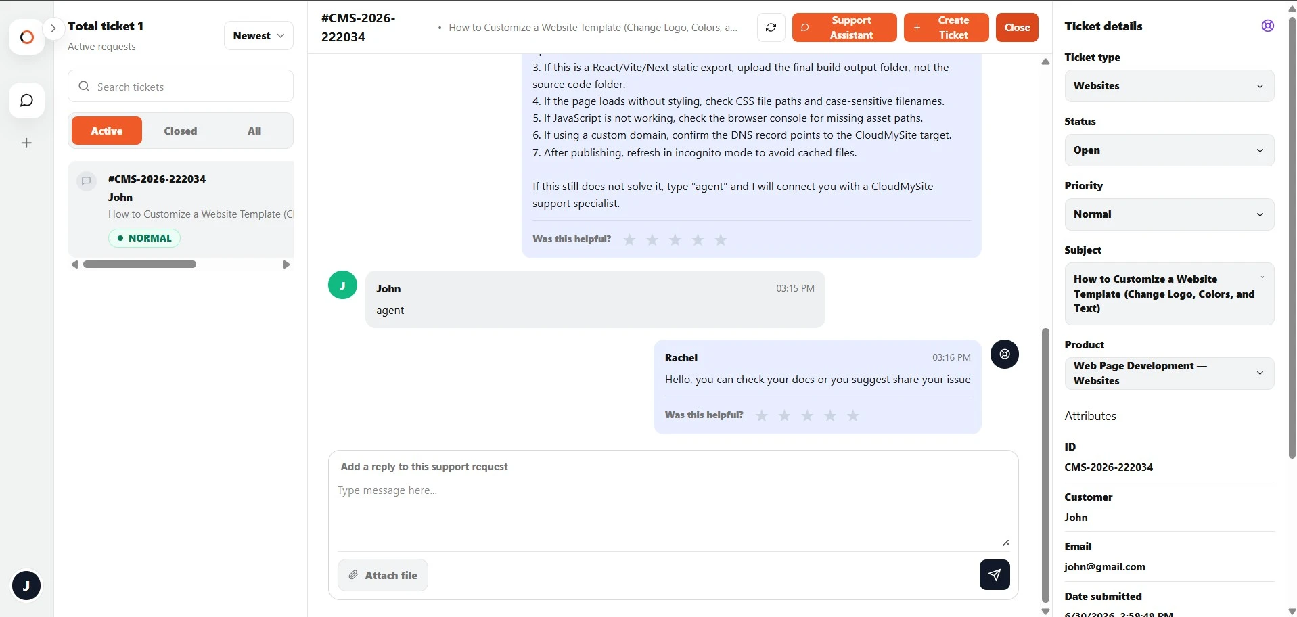
Task: Rate the bot answer one star
Action: coord(629,239)
